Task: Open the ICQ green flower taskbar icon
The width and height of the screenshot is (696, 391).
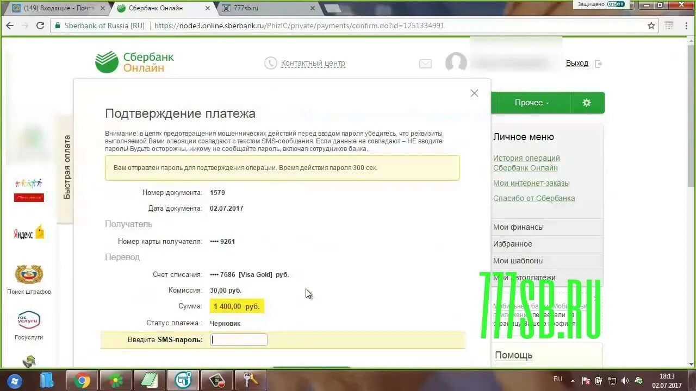Action: click(x=116, y=380)
